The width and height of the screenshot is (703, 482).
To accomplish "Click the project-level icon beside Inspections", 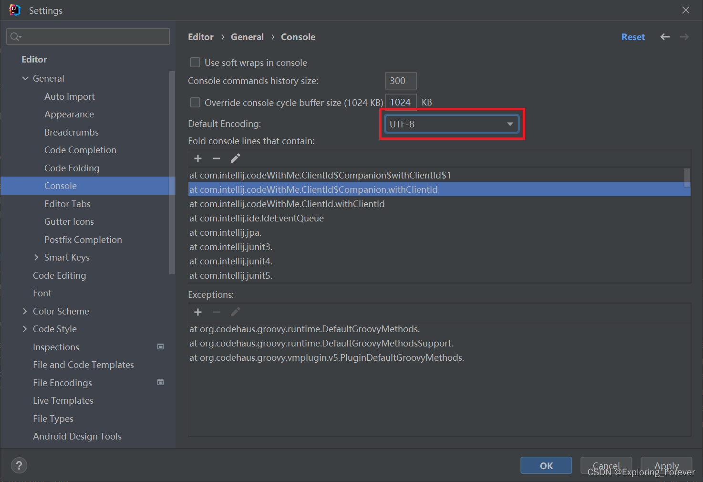I will click(161, 346).
